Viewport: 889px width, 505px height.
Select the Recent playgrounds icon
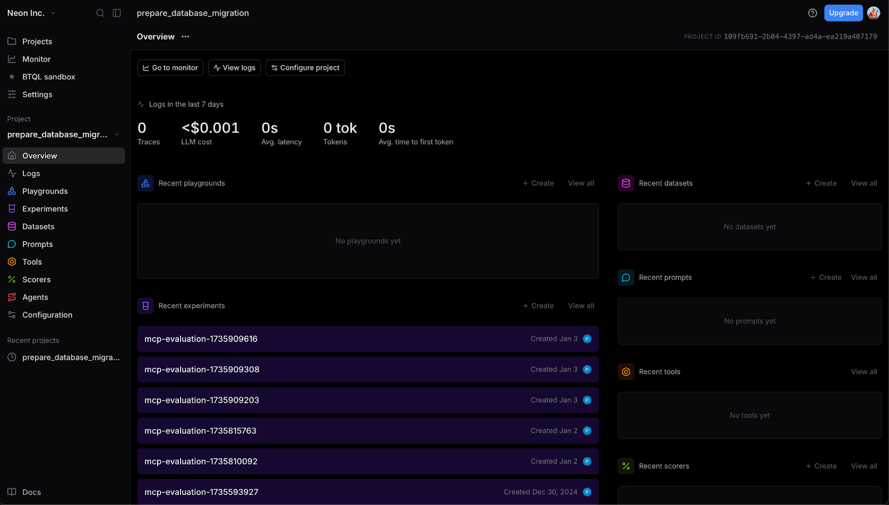146,183
